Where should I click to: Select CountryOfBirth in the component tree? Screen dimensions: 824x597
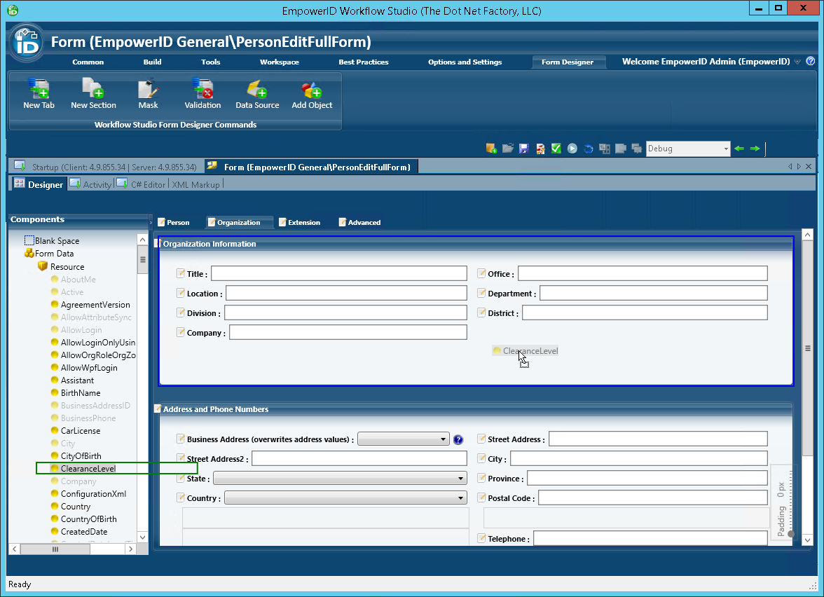(x=88, y=519)
